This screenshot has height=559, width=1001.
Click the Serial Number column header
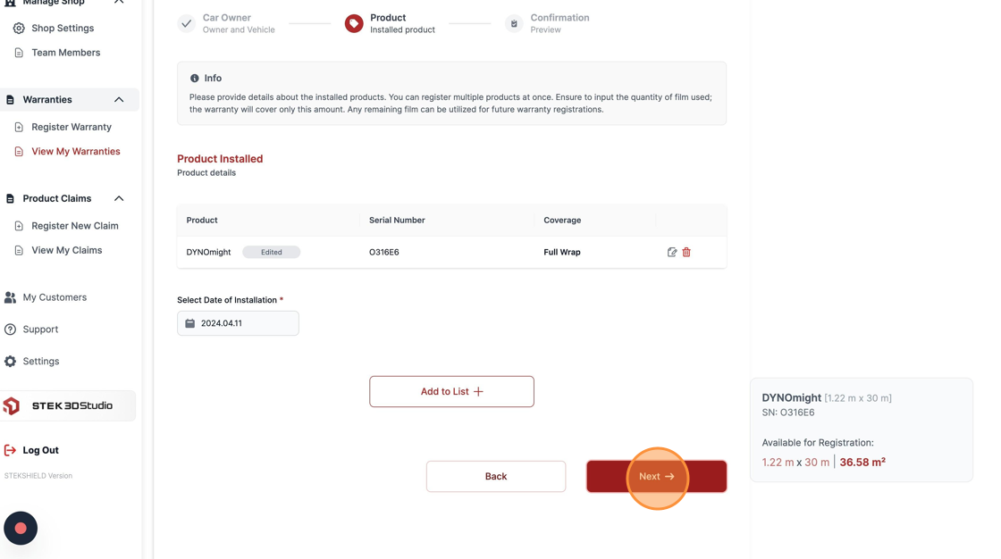click(x=397, y=221)
